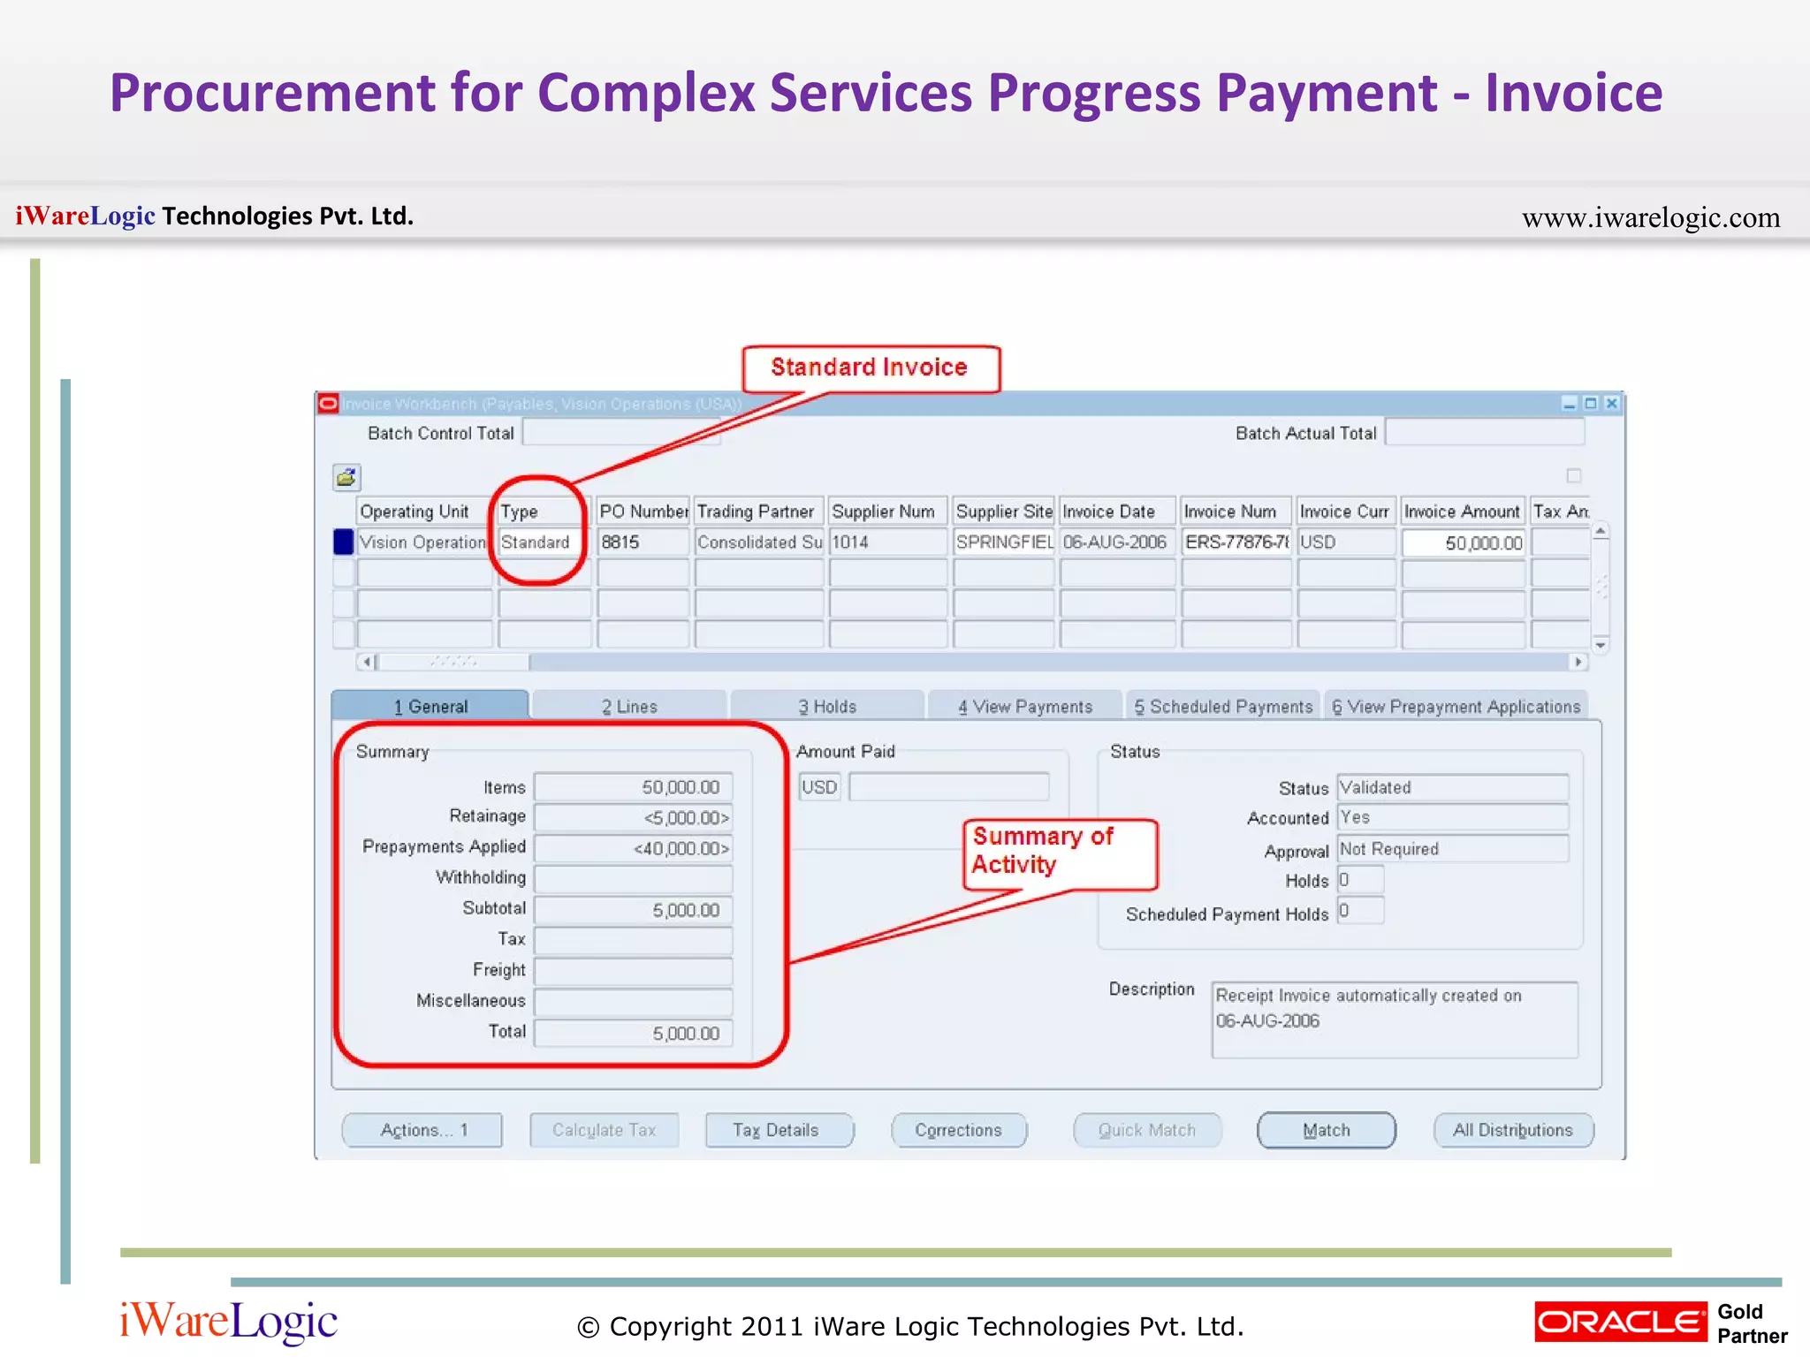The height and width of the screenshot is (1357, 1810).
Task: Click the open folder icon above the invoice grid
Action: point(346,478)
